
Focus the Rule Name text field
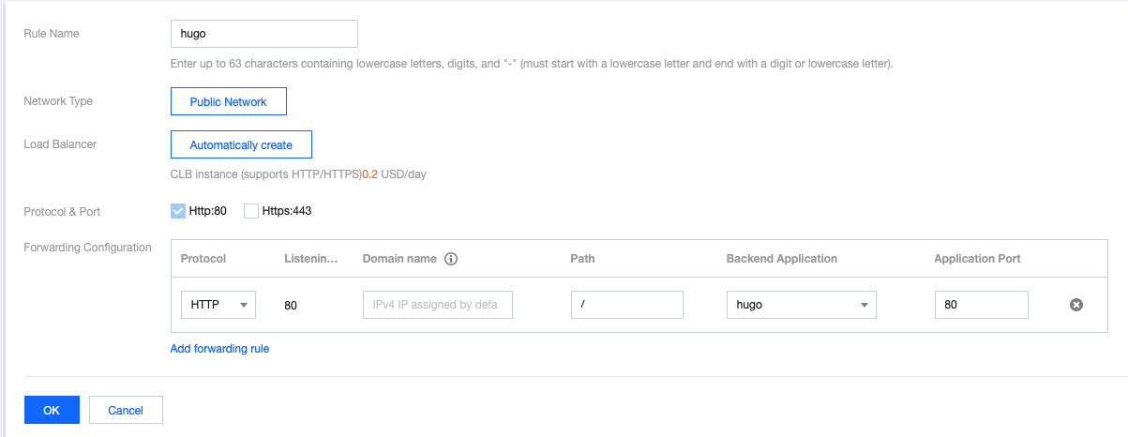click(x=263, y=34)
